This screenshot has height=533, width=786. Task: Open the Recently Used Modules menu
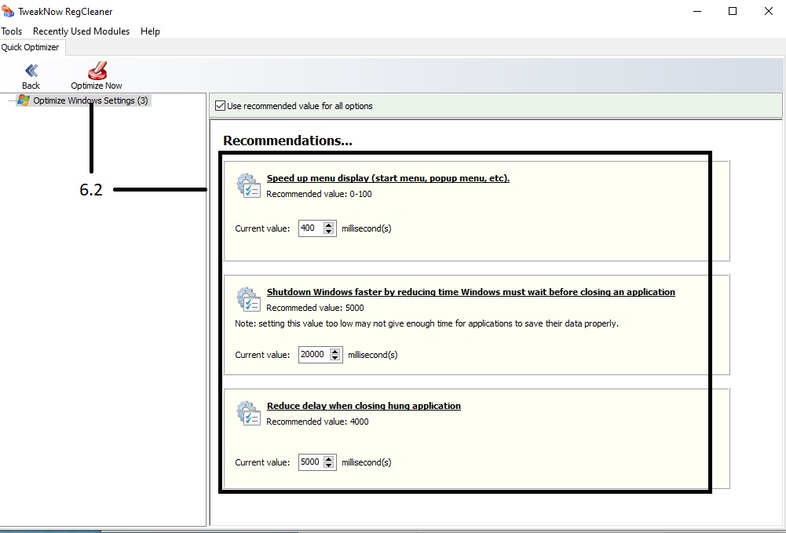81,31
